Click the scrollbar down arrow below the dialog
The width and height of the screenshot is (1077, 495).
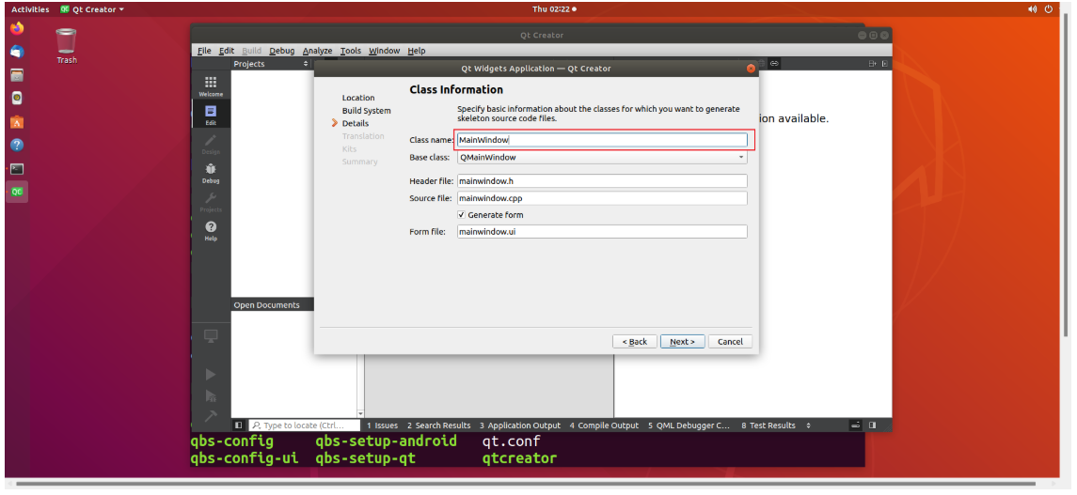click(360, 414)
